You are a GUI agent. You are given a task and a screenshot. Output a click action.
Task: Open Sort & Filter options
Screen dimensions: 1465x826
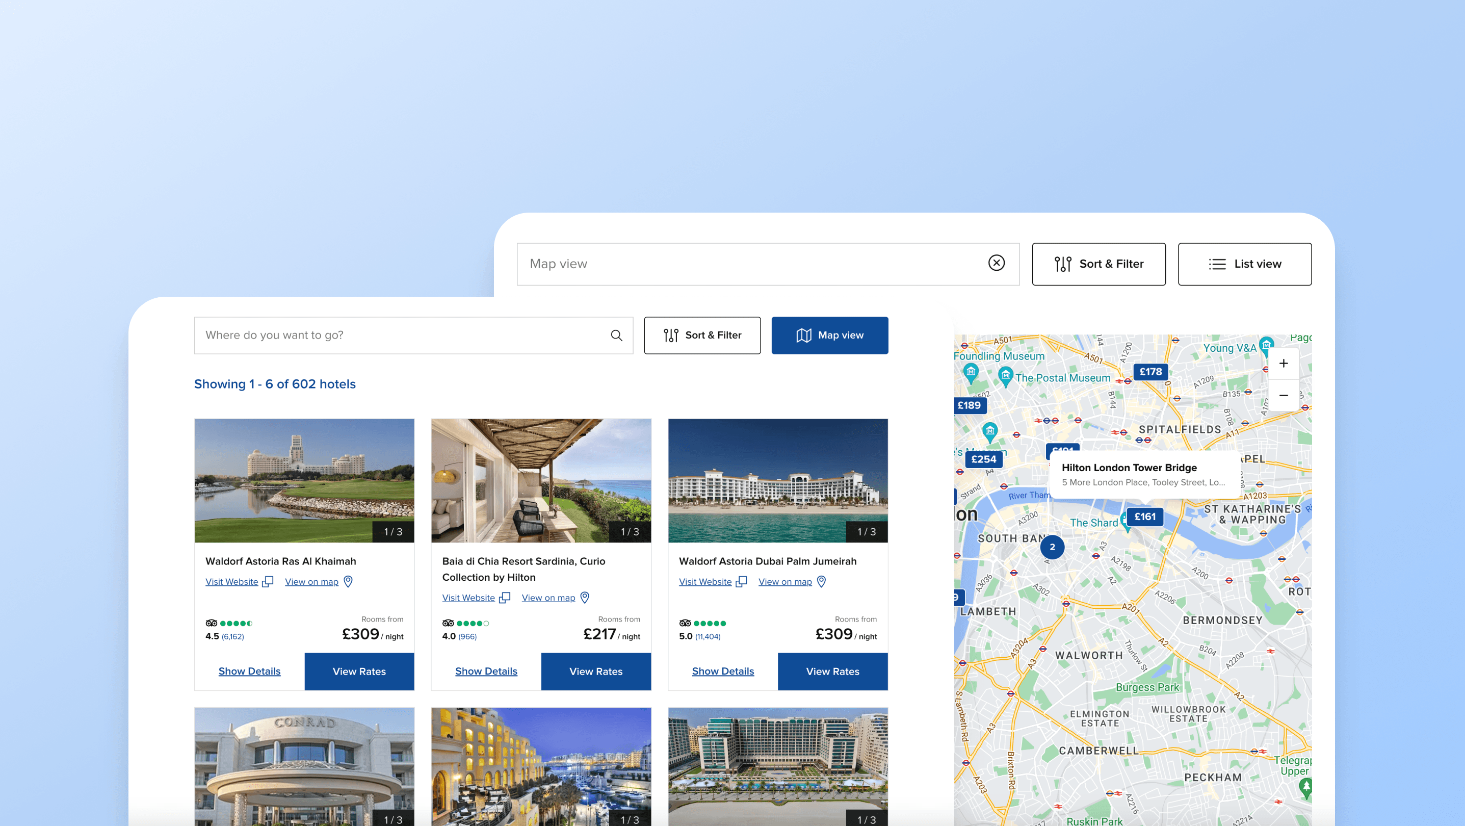(702, 335)
